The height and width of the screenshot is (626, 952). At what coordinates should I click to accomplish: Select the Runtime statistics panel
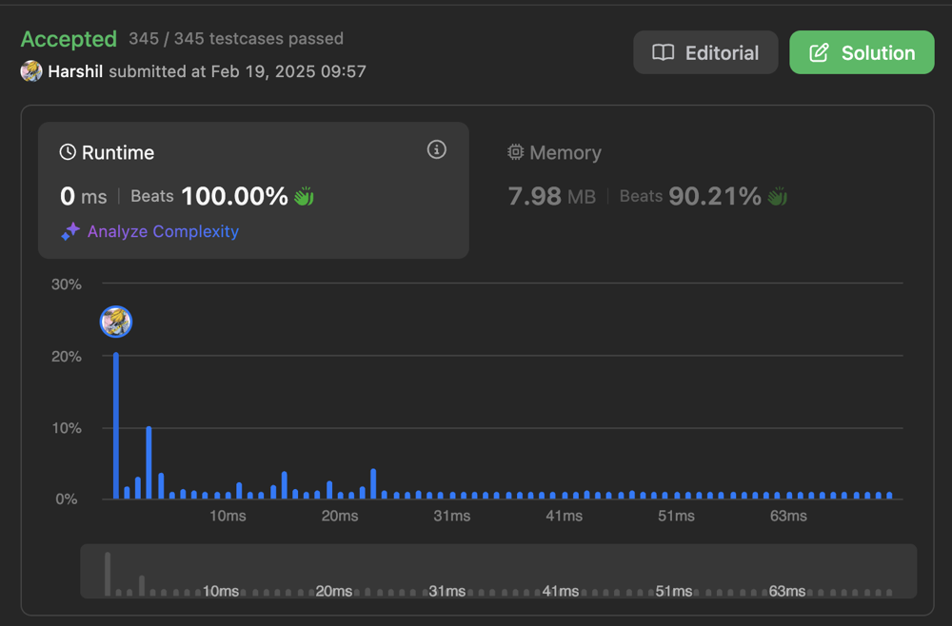(x=252, y=189)
